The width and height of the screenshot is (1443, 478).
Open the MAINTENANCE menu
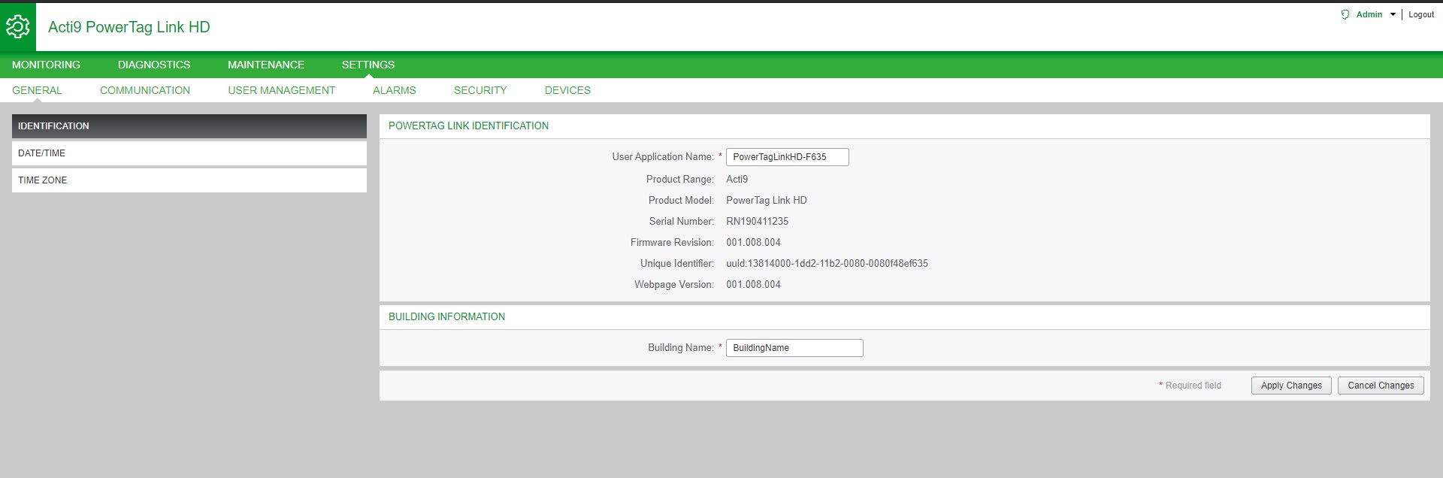pos(266,65)
